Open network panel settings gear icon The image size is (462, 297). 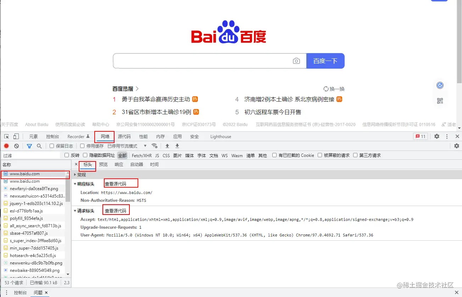pyautogui.click(x=457, y=146)
